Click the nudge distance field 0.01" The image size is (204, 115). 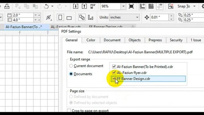point(159,17)
